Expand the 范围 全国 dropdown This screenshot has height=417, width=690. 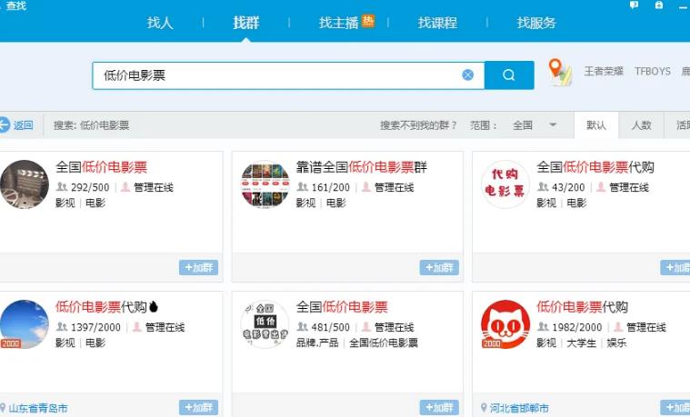[552, 125]
